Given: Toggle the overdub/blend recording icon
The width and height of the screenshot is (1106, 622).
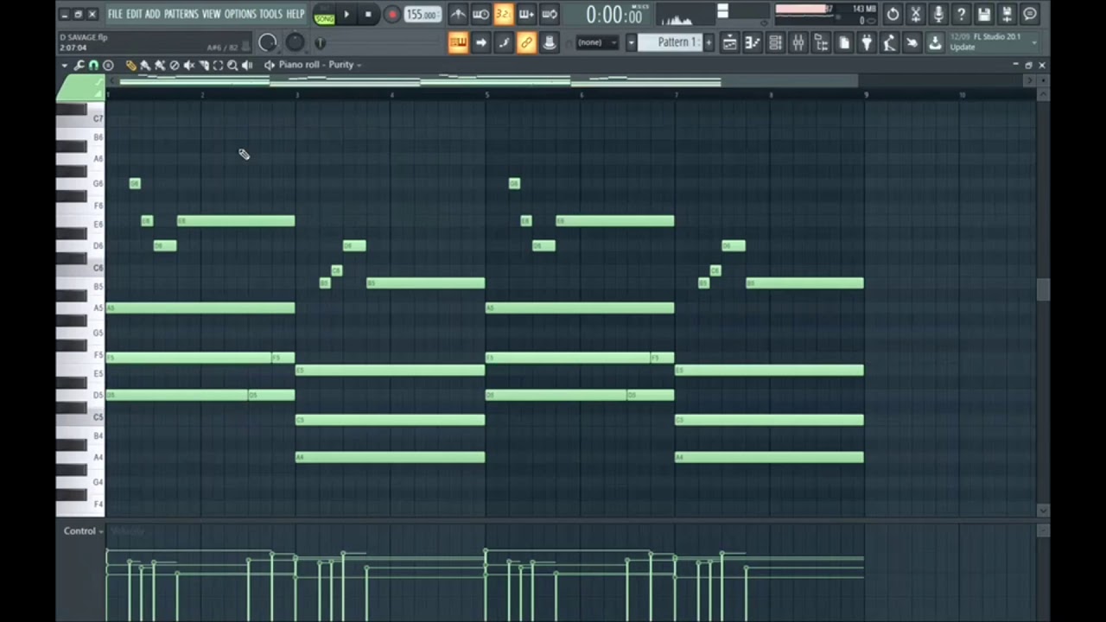Looking at the screenshot, I should (x=526, y=14).
